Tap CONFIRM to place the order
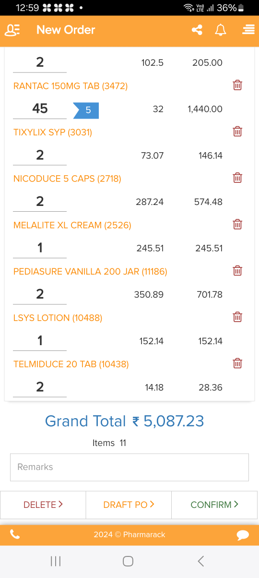Image resolution: width=259 pixels, height=578 pixels. pos(214,505)
